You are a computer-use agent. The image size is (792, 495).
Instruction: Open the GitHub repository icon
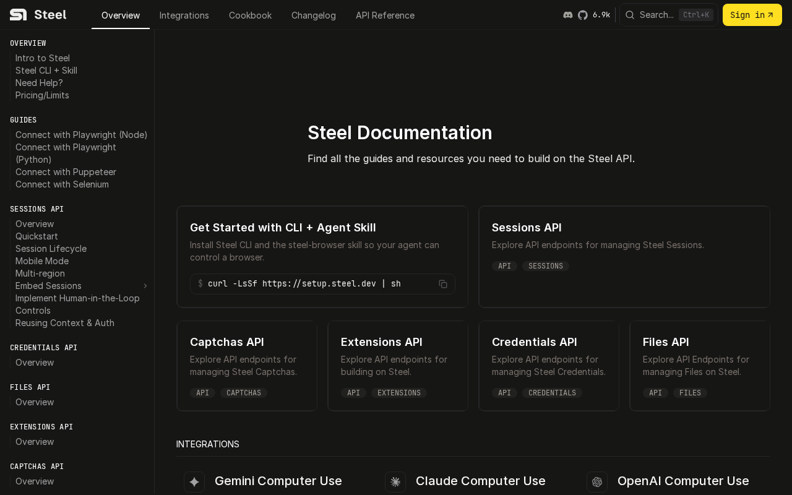coord(583,15)
